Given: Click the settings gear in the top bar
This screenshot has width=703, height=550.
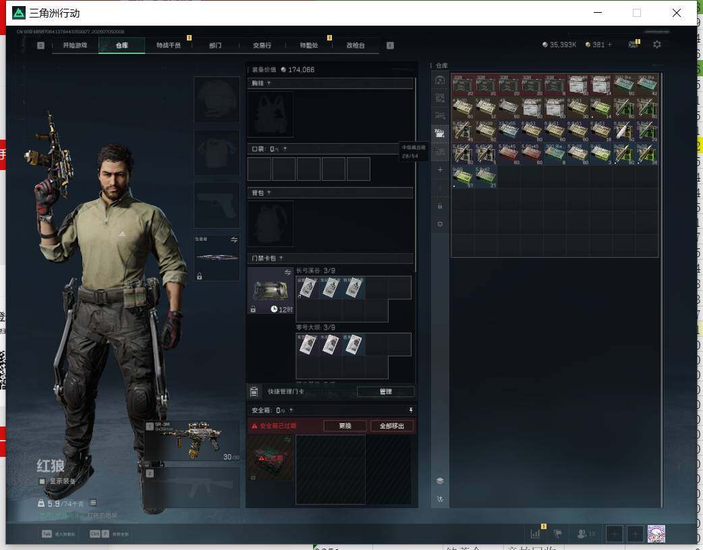Looking at the screenshot, I should coord(657,45).
